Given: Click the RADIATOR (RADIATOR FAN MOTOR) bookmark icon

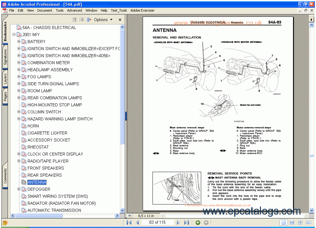Looking at the screenshot, I should [24, 204].
